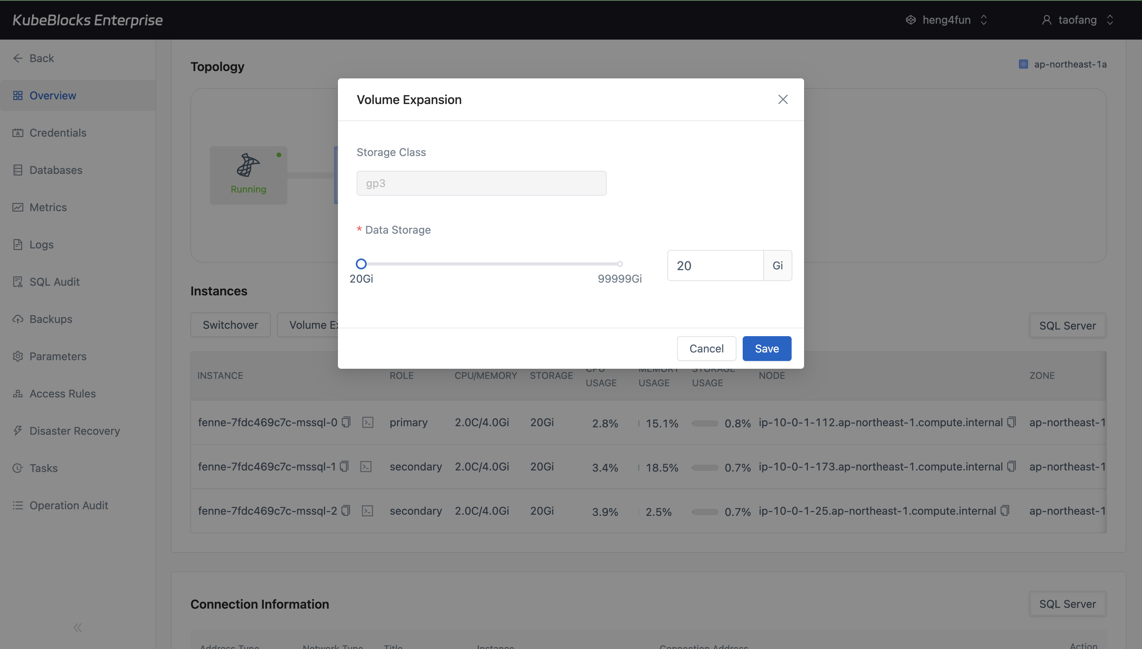Collapse the left sidebar
This screenshot has width=1142, height=649.
78,628
